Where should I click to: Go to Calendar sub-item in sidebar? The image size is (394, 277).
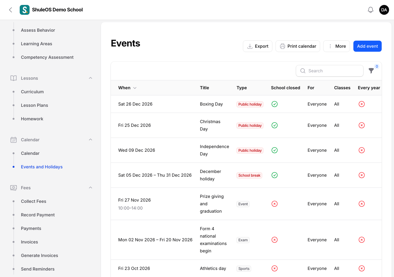(x=30, y=153)
